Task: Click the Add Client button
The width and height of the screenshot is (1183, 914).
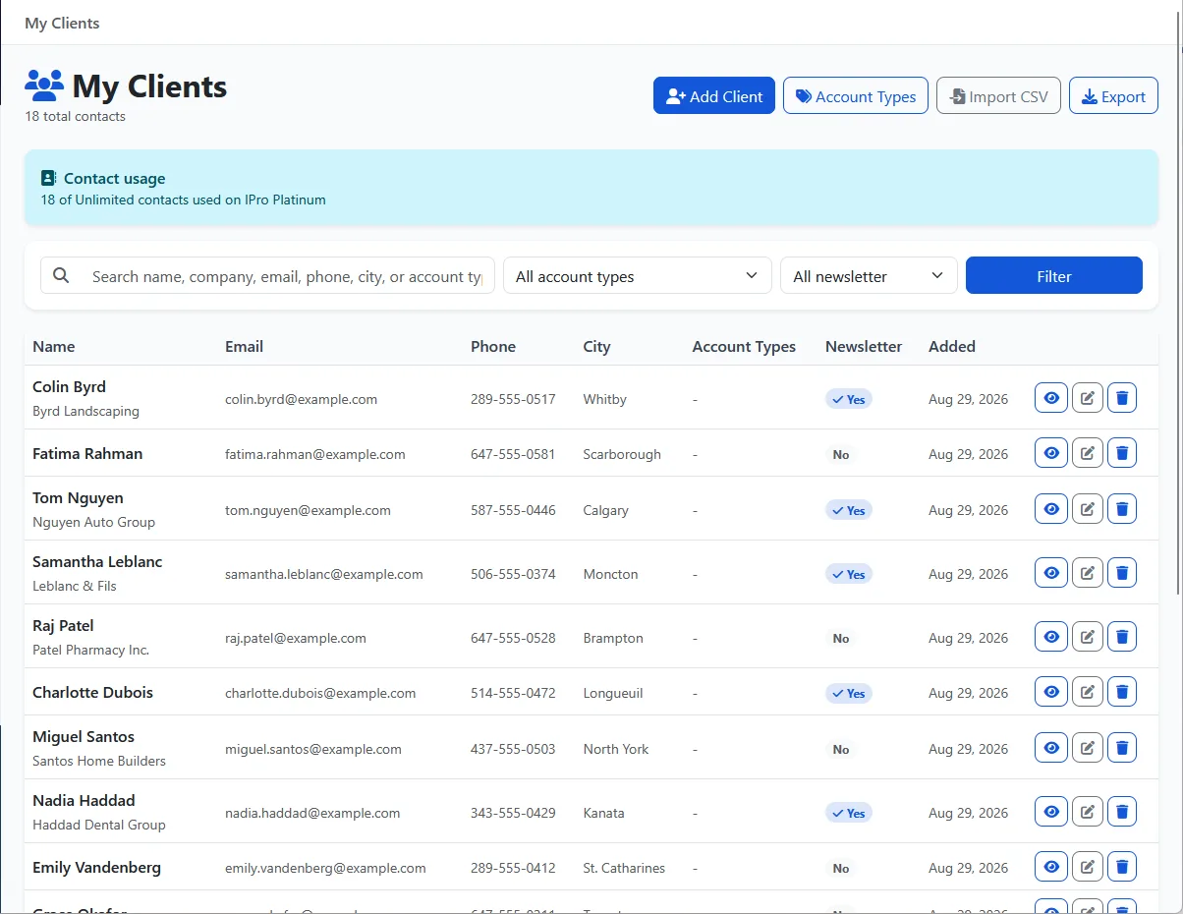Action: [714, 96]
